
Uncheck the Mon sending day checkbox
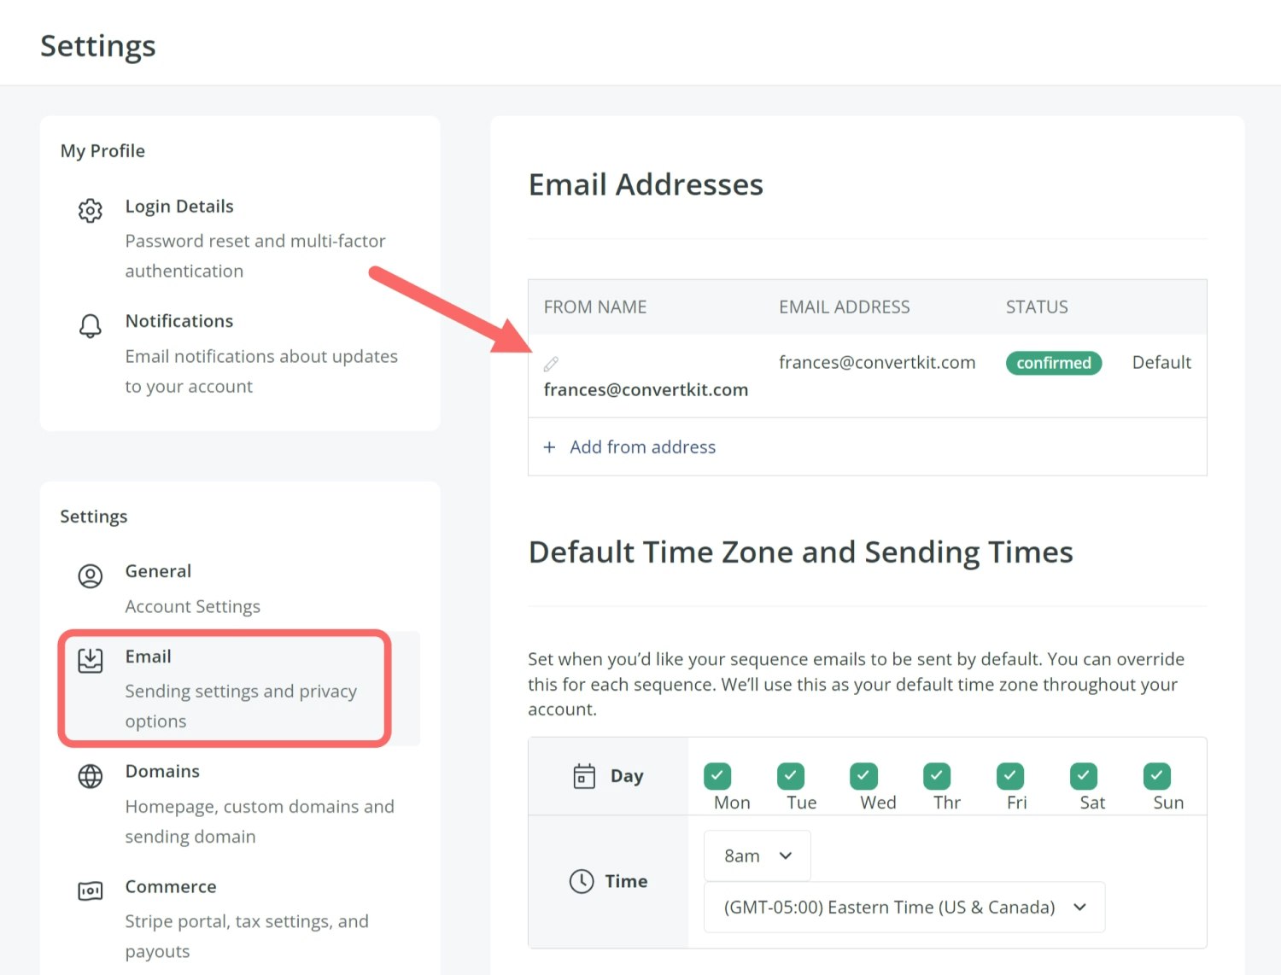pos(717,775)
